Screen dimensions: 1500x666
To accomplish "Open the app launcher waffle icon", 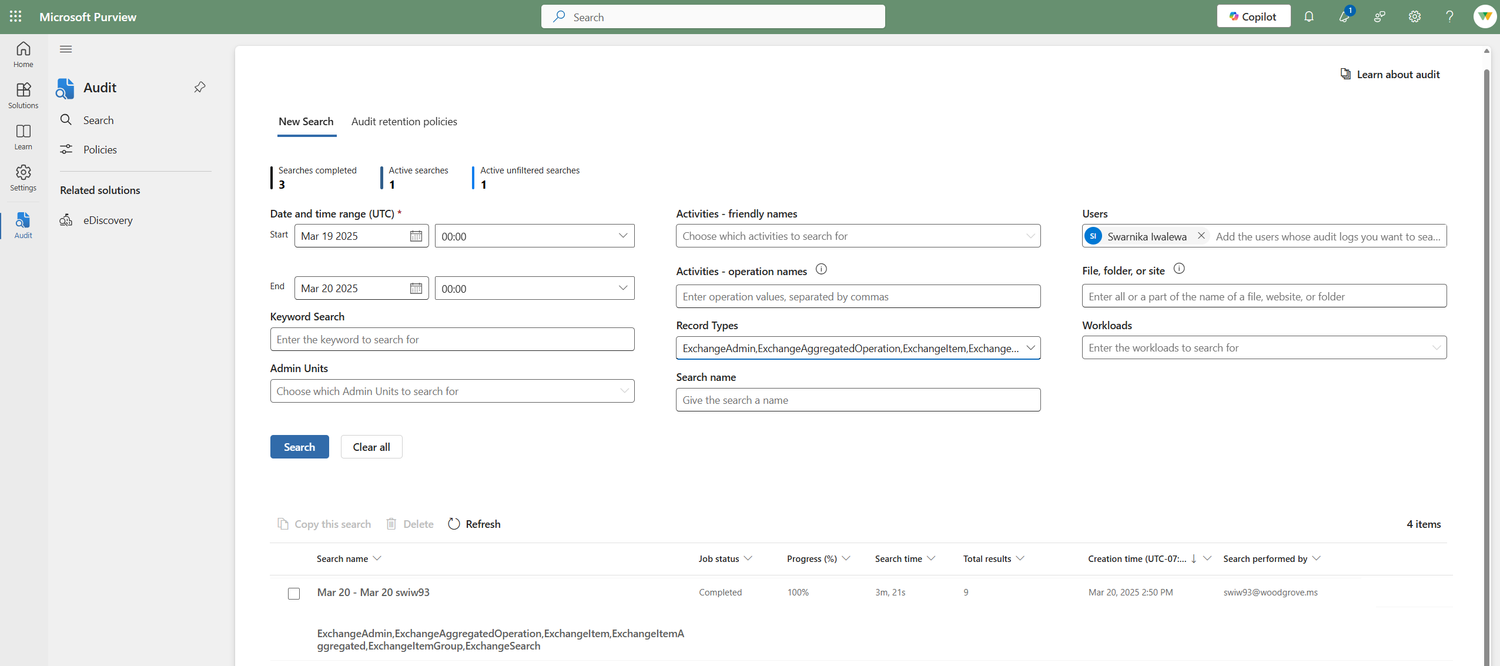I will pos(16,16).
